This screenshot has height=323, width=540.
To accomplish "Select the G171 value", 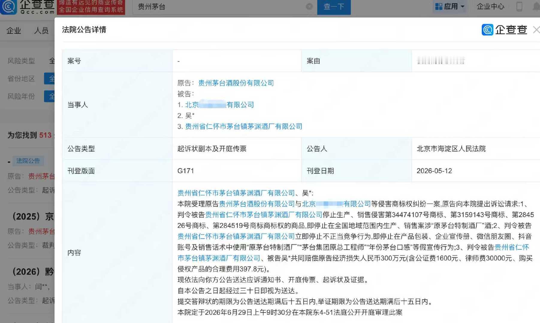I will pos(185,171).
